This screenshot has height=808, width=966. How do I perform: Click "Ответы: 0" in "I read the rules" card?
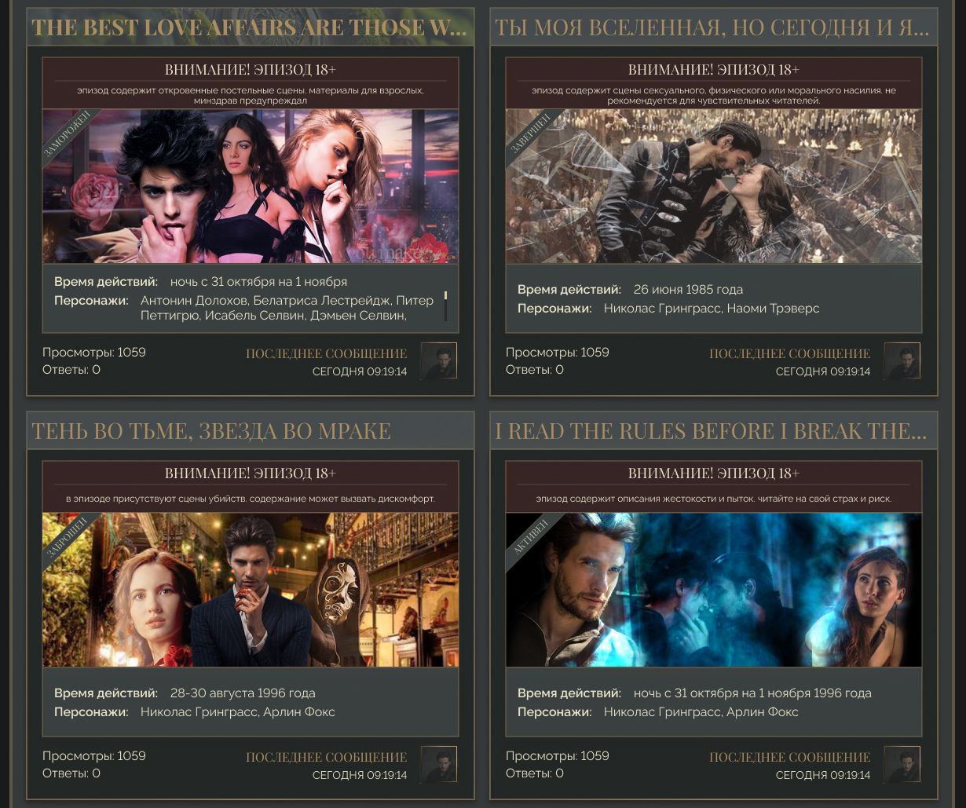tap(535, 773)
